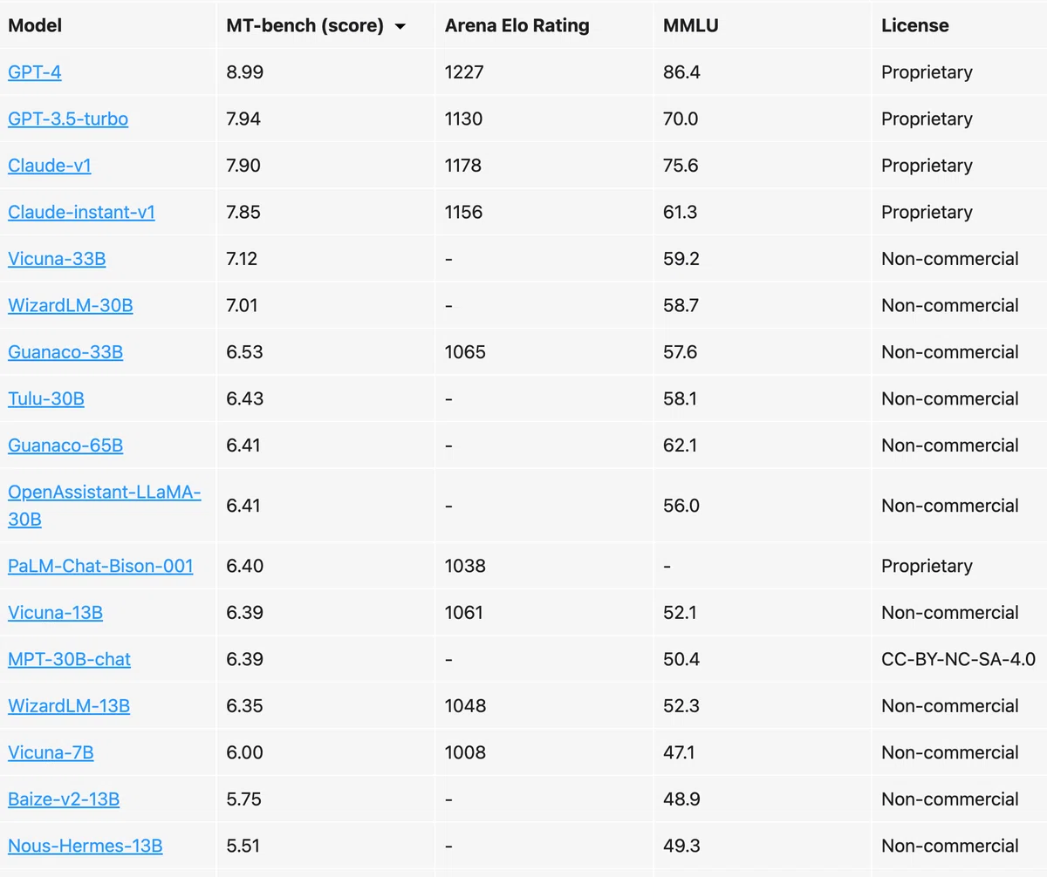The height and width of the screenshot is (877, 1047).
Task: Click the Guanaco-33B link
Action: [65, 352]
